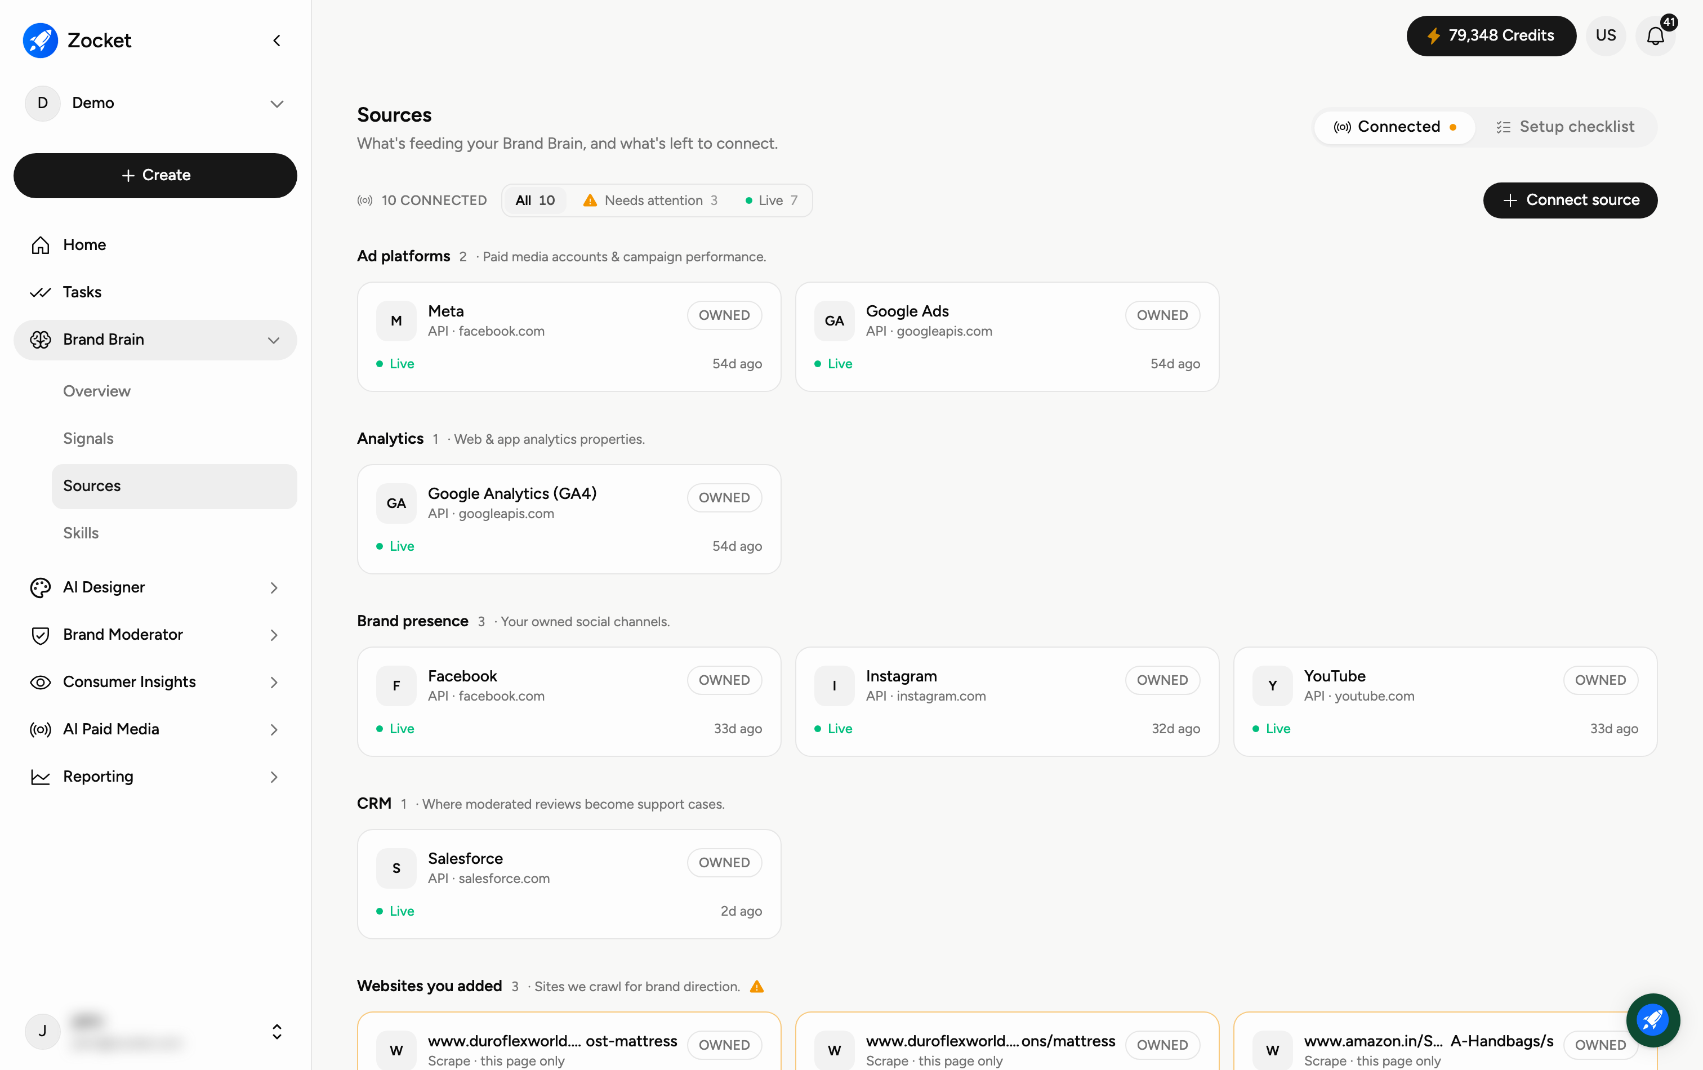Viewport: 1703px width, 1070px height.
Task: Click the "Brand presence" section heading
Action: 412,622
